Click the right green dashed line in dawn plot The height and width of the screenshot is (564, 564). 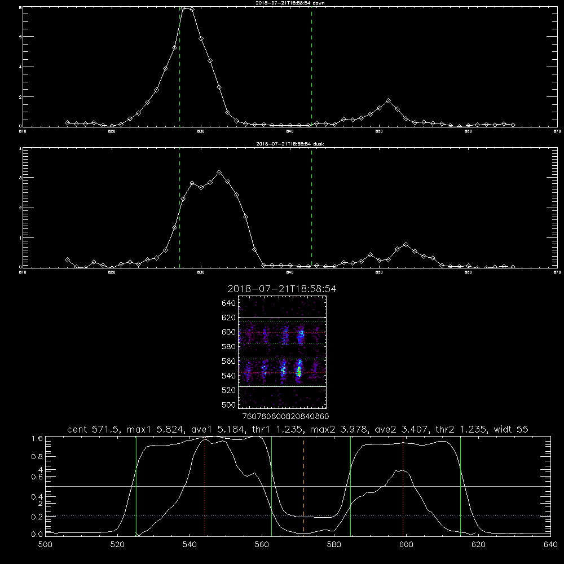311,67
